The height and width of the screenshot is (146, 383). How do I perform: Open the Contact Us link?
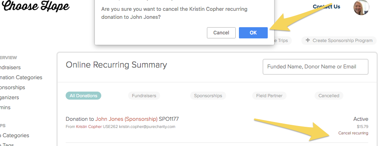(x=326, y=6)
